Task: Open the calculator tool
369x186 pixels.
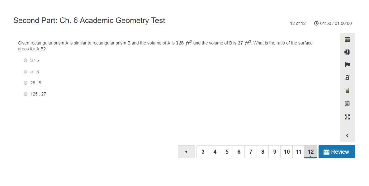Action: coord(347,90)
